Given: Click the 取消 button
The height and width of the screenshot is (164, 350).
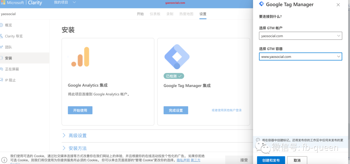Looking at the screenshot, I should [297, 160].
